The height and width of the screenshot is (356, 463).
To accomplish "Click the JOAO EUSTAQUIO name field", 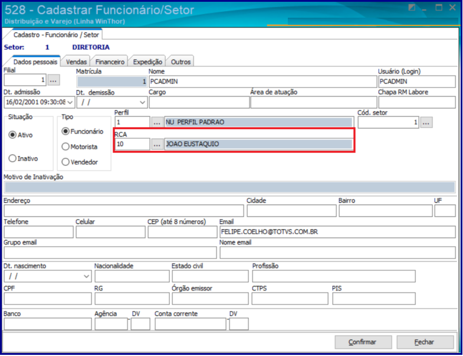I will [259, 144].
